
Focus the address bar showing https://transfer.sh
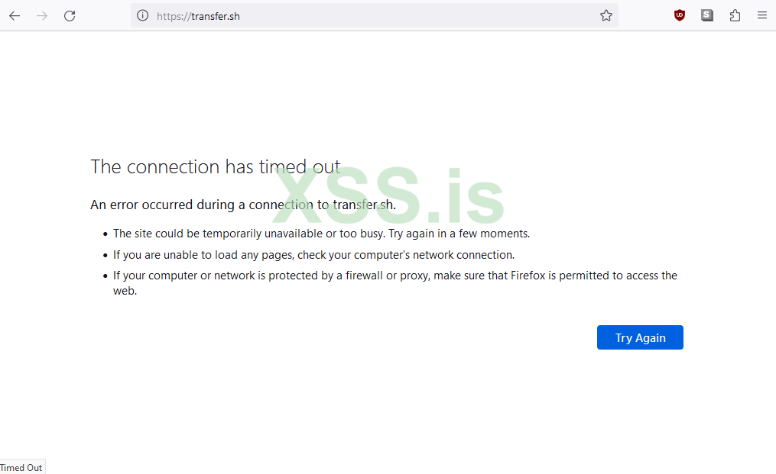(x=367, y=15)
